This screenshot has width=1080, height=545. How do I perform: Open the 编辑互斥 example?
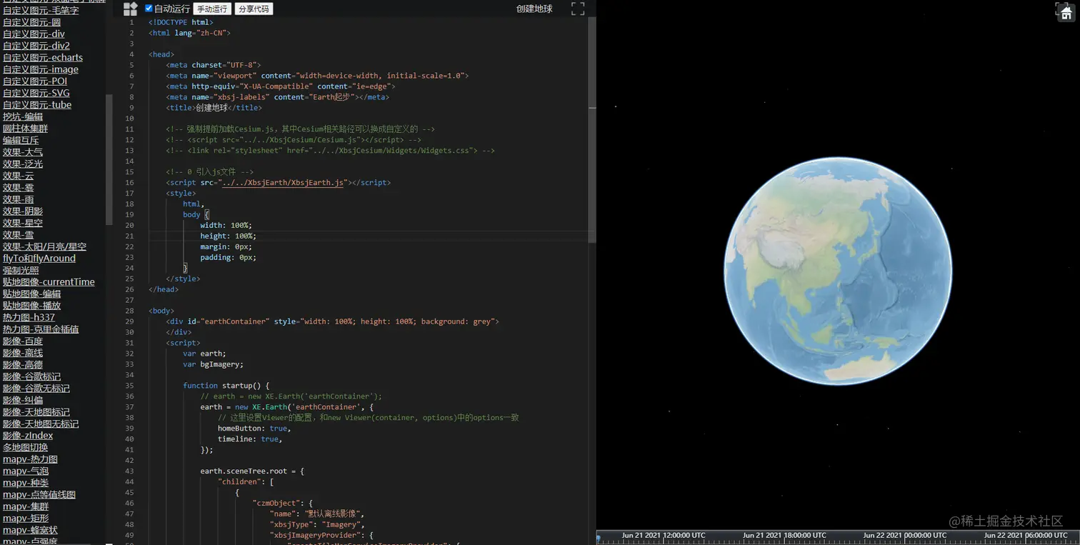pyautogui.click(x=21, y=140)
